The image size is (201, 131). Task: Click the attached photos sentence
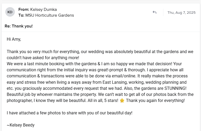69,113
